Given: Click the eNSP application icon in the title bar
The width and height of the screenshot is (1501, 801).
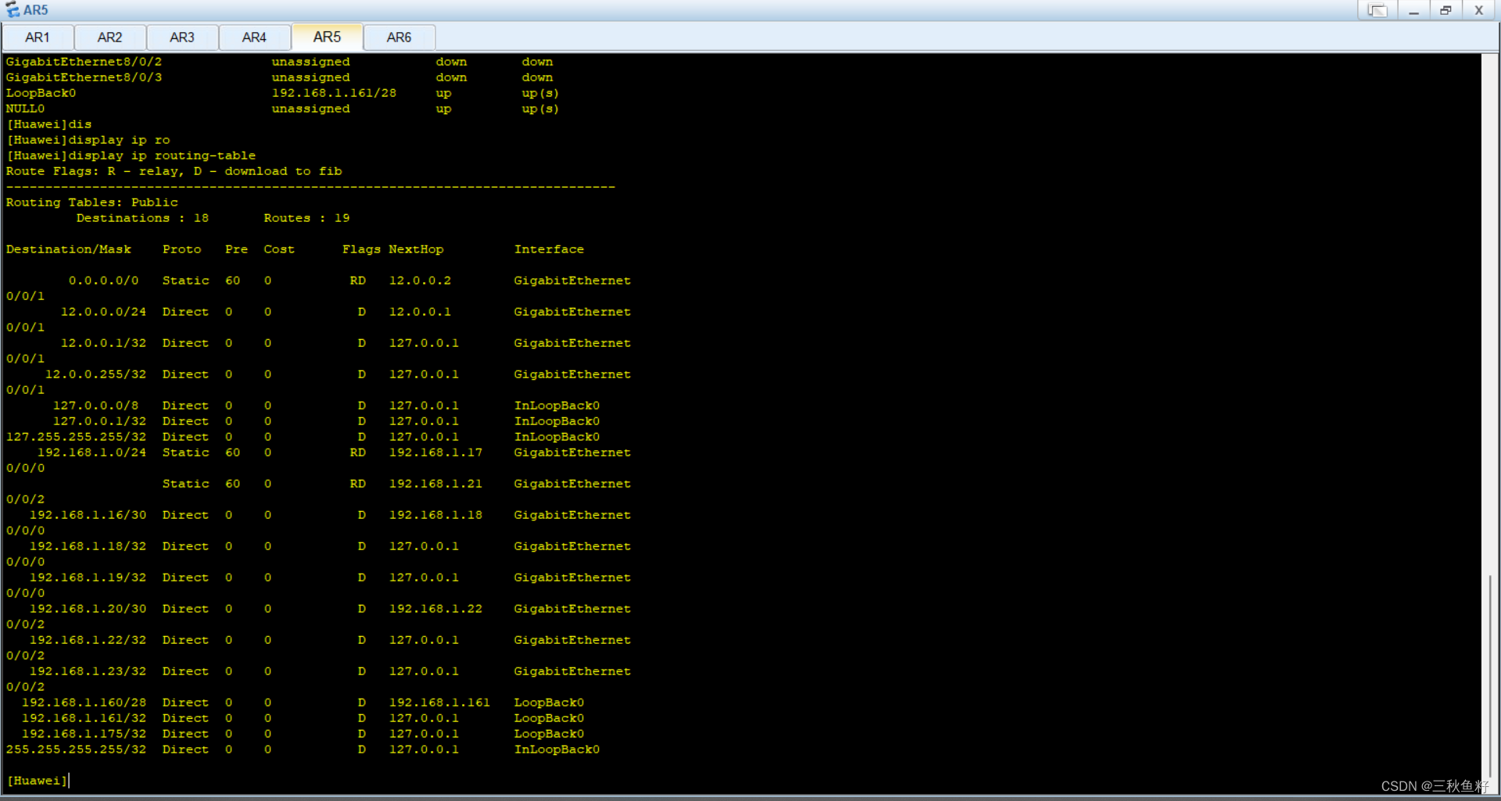Looking at the screenshot, I should point(13,9).
